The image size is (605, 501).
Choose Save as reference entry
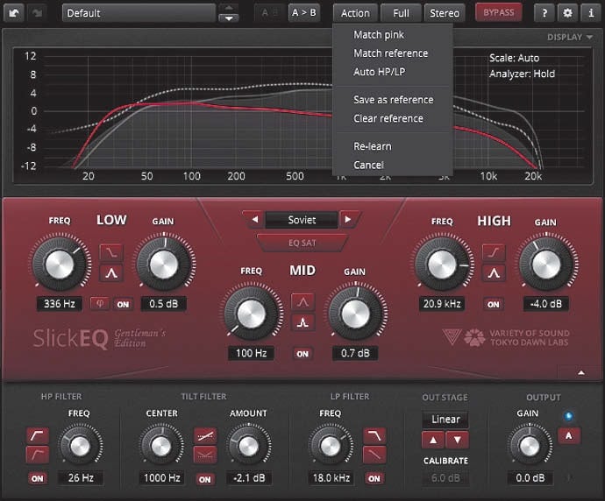[x=394, y=100]
